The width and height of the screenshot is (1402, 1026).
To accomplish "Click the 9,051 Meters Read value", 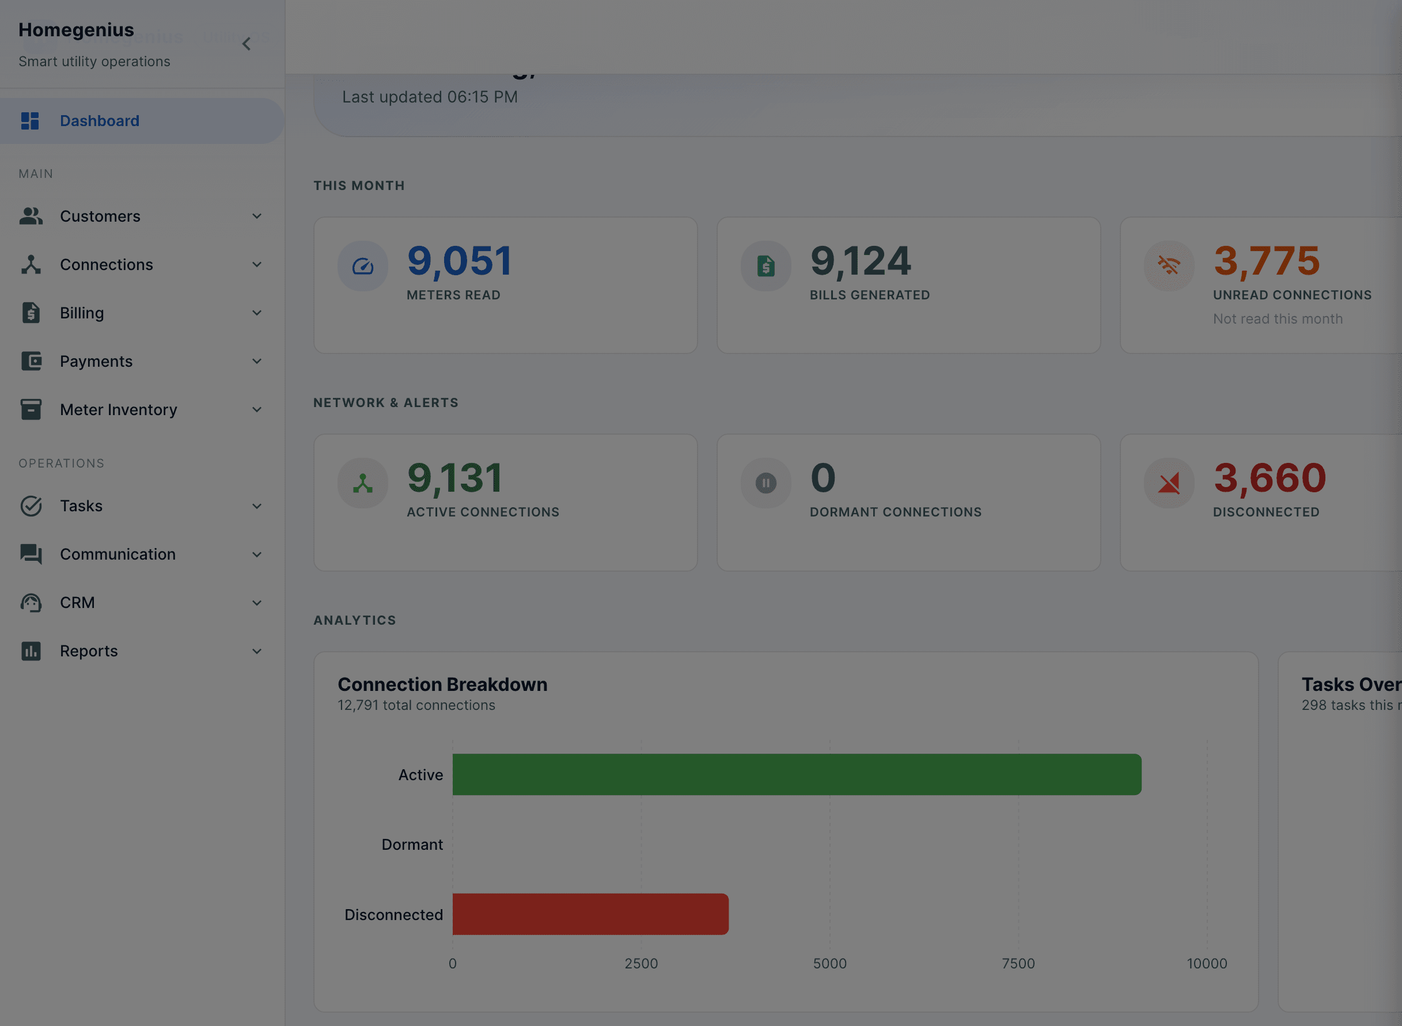I will tap(460, 261).
